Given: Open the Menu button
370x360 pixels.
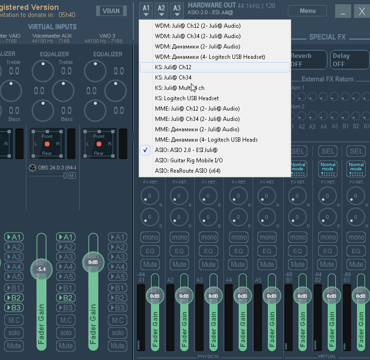Looking at the screenshot, I should (307, 11).
